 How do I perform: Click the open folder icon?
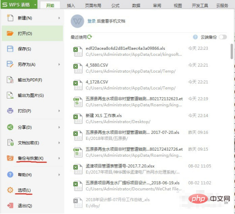pos(10,33)
